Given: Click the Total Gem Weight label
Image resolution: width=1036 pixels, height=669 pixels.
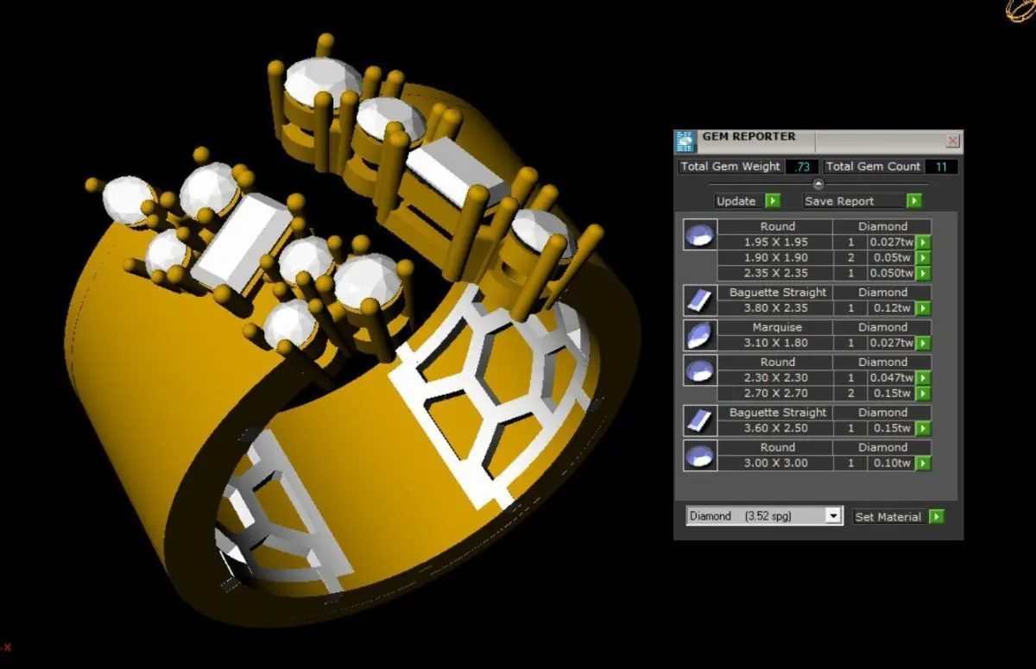Looking at the screenshot, I should pyautogui.click(x=730, y=167).
